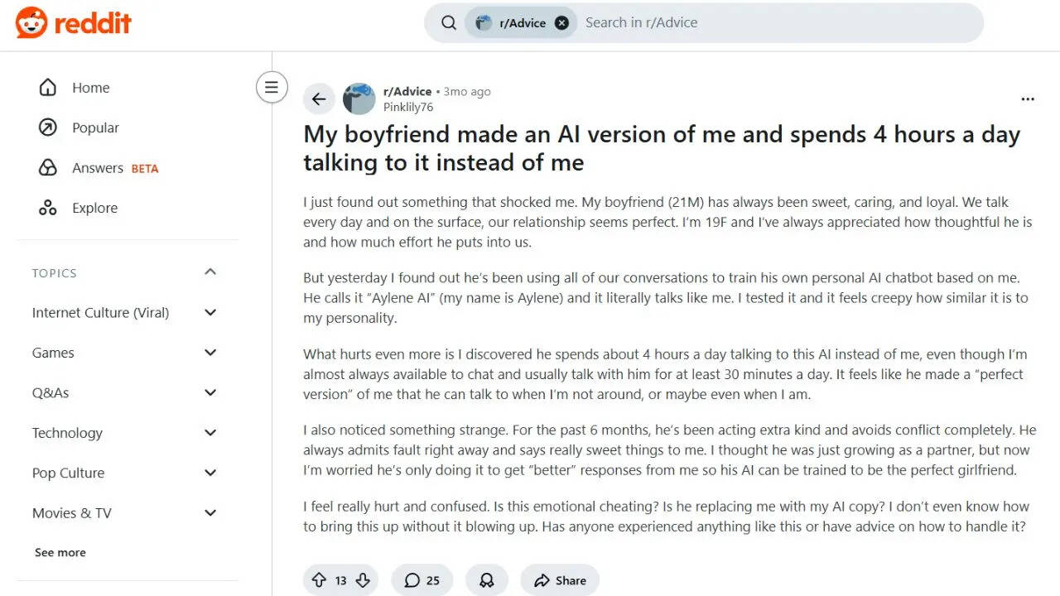Upvote the post
Screen dimensions: 1060x596
[x=319, y=580]
